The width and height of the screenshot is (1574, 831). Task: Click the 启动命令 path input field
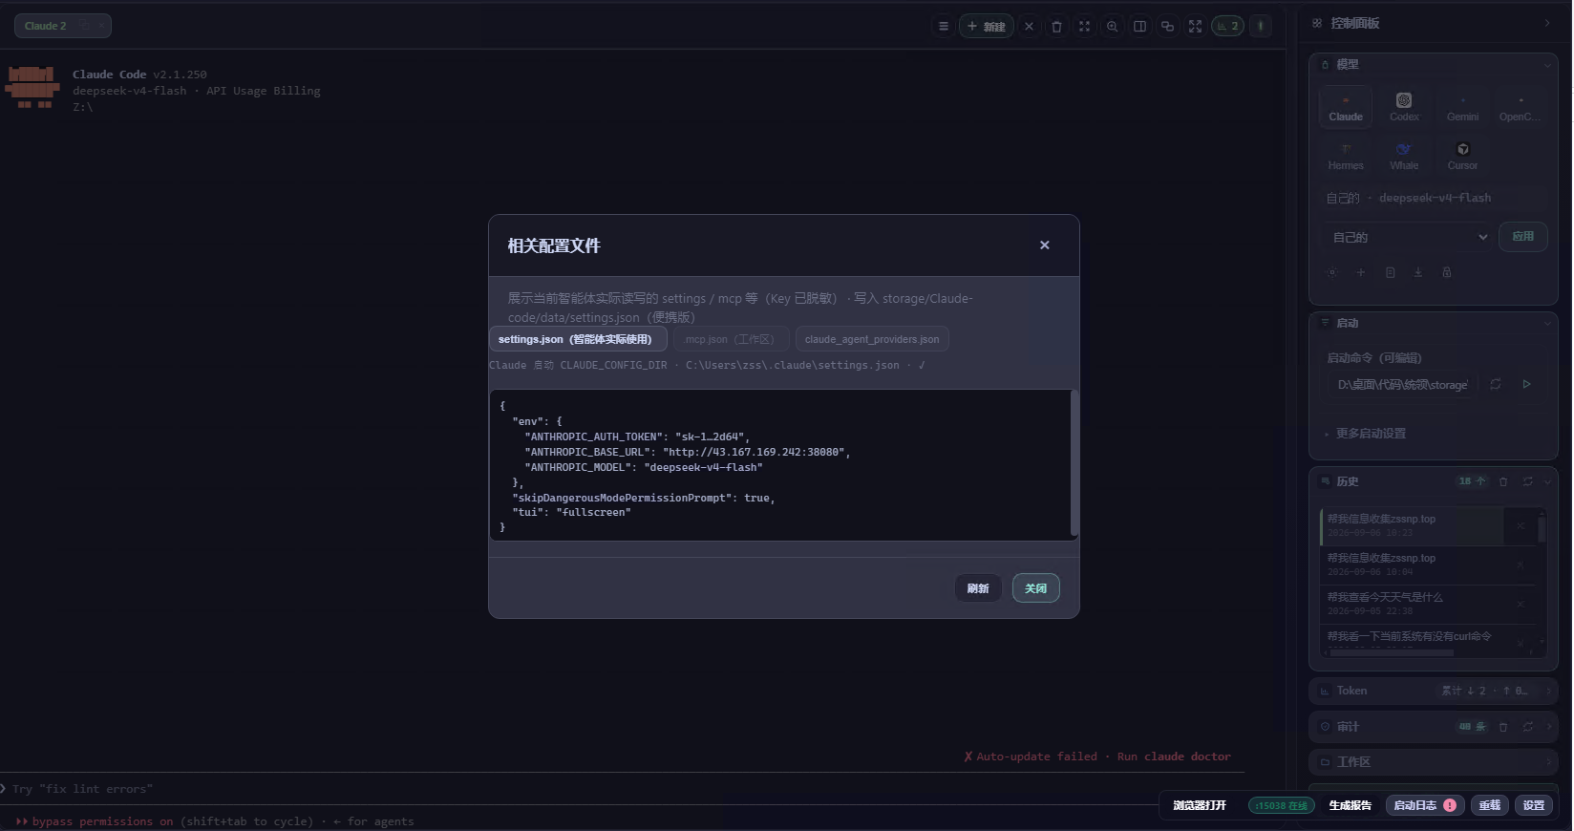(x=1402, y=384)
